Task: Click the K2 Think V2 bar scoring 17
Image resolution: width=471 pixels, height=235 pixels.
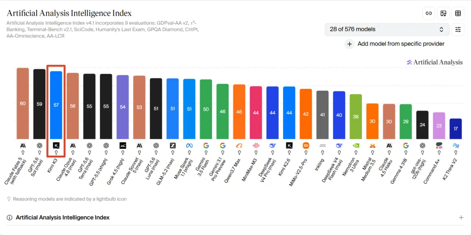Action: pos(456,129)
